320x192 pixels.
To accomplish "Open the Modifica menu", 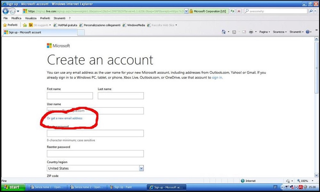I will (x=16, y=18).
